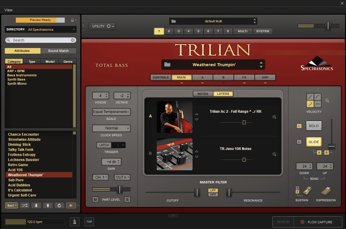Switch to the FX tab

click(244, 78)
